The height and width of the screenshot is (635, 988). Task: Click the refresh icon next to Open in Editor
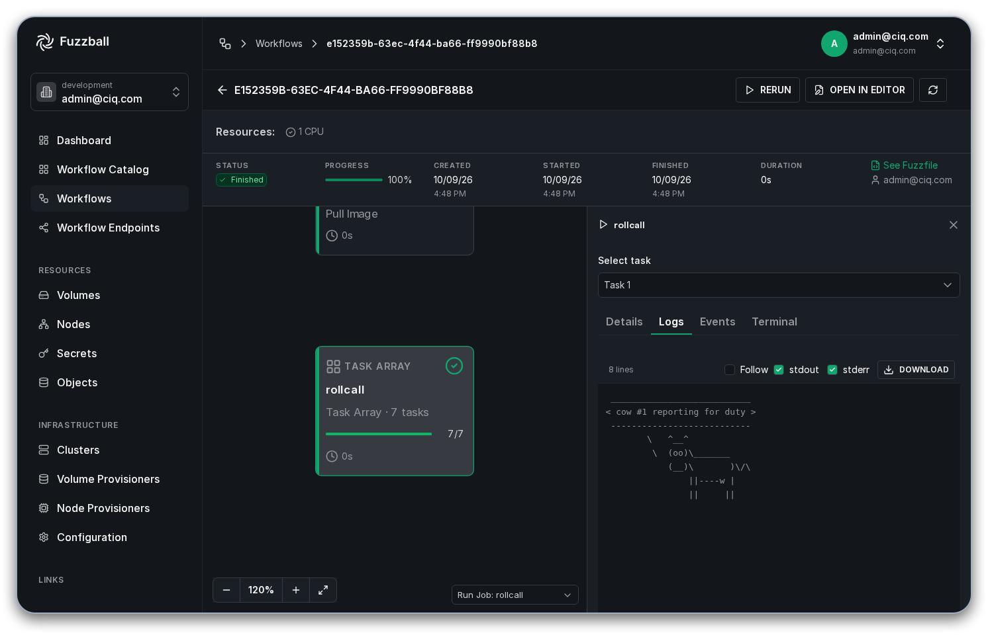click(932, 90)
